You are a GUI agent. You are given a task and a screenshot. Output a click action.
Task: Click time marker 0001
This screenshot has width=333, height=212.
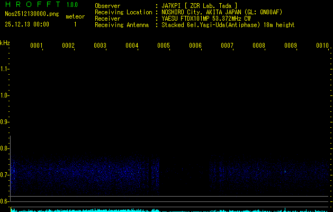[x=37, y=46]
